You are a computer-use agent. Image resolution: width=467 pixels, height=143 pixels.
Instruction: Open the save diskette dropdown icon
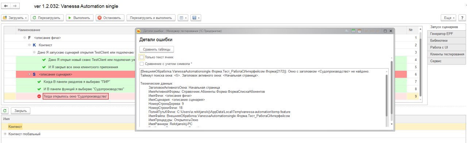(196, 18)
